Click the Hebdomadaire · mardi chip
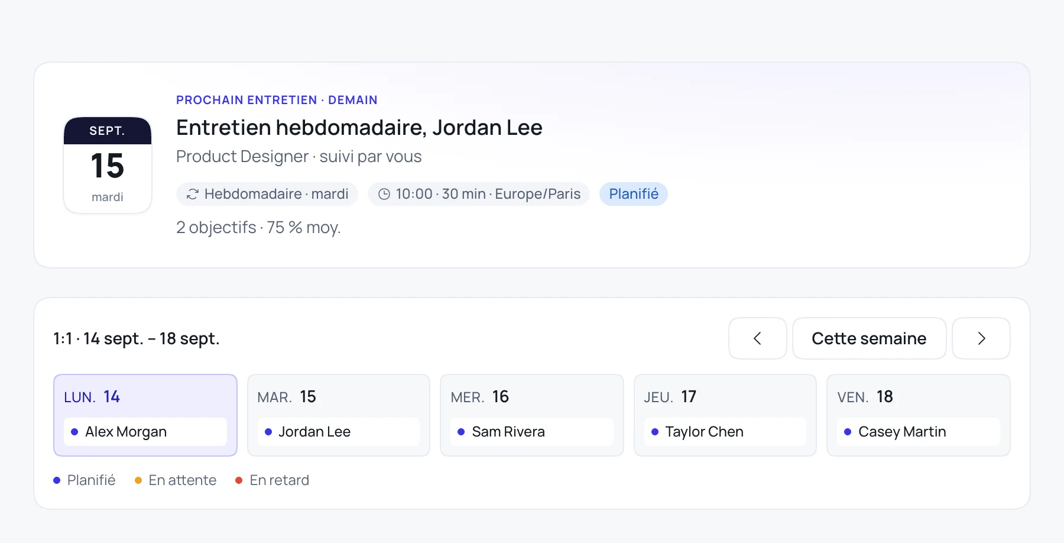 (267, 194)
